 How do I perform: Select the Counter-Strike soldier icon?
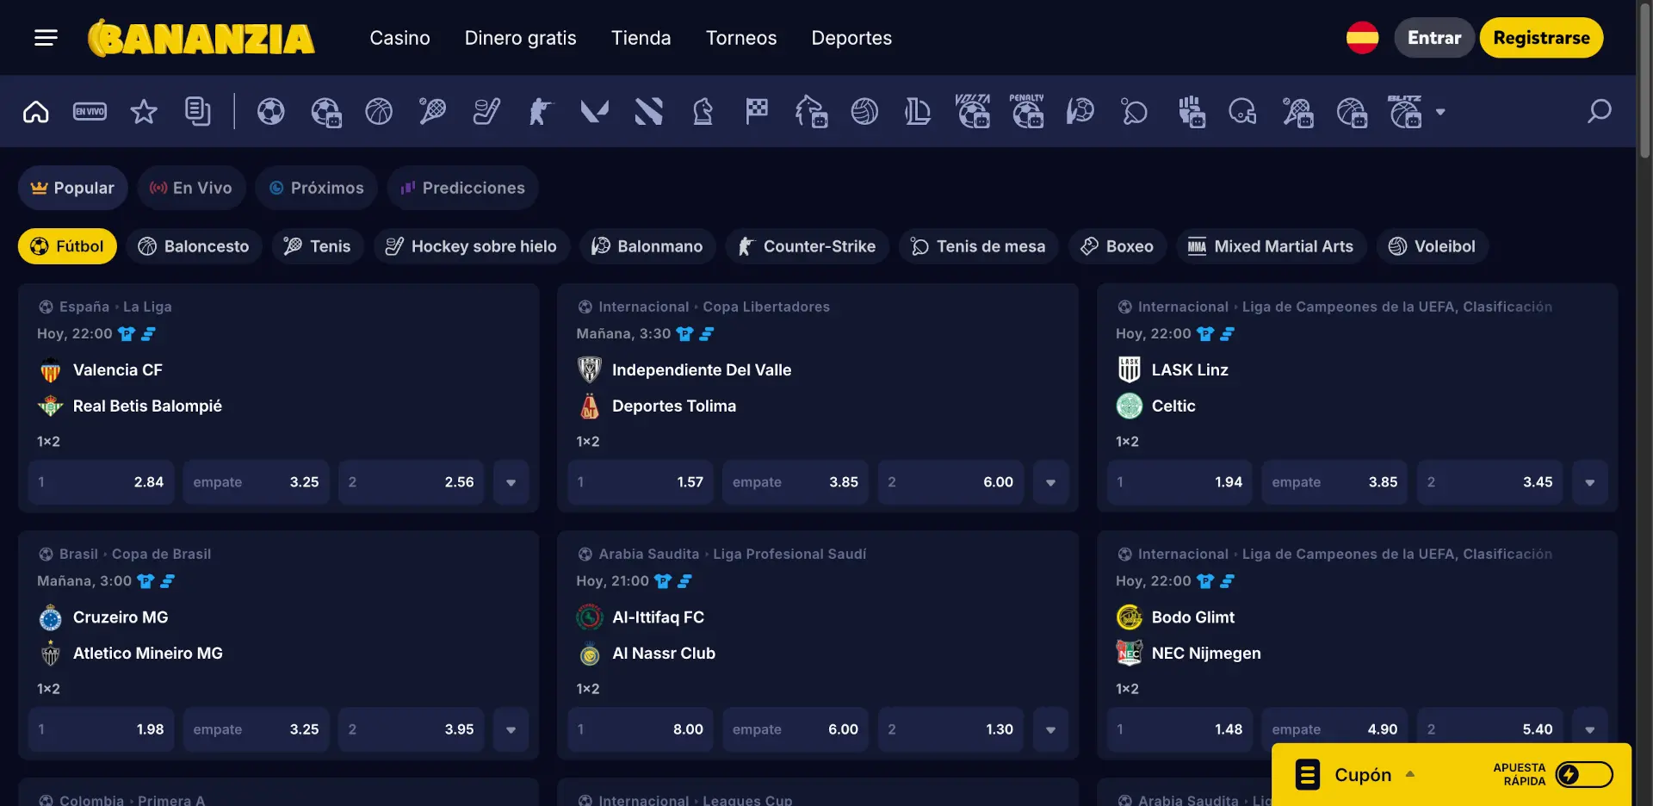click(x=540, y=111)
